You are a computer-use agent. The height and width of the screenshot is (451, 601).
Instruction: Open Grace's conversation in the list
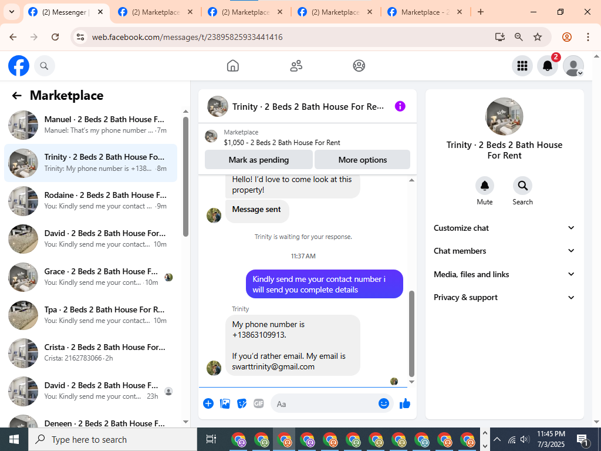click(x=90, y=277)
